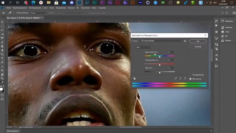Click the Яркость lightness slider handle
236x133 pixels.
click(160, 72)
